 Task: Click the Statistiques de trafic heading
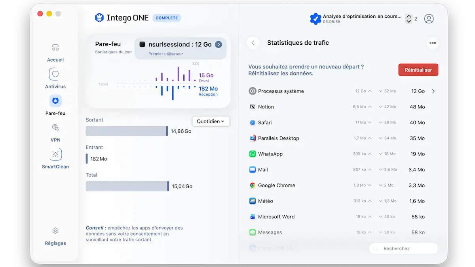click(x=298, y=43)
